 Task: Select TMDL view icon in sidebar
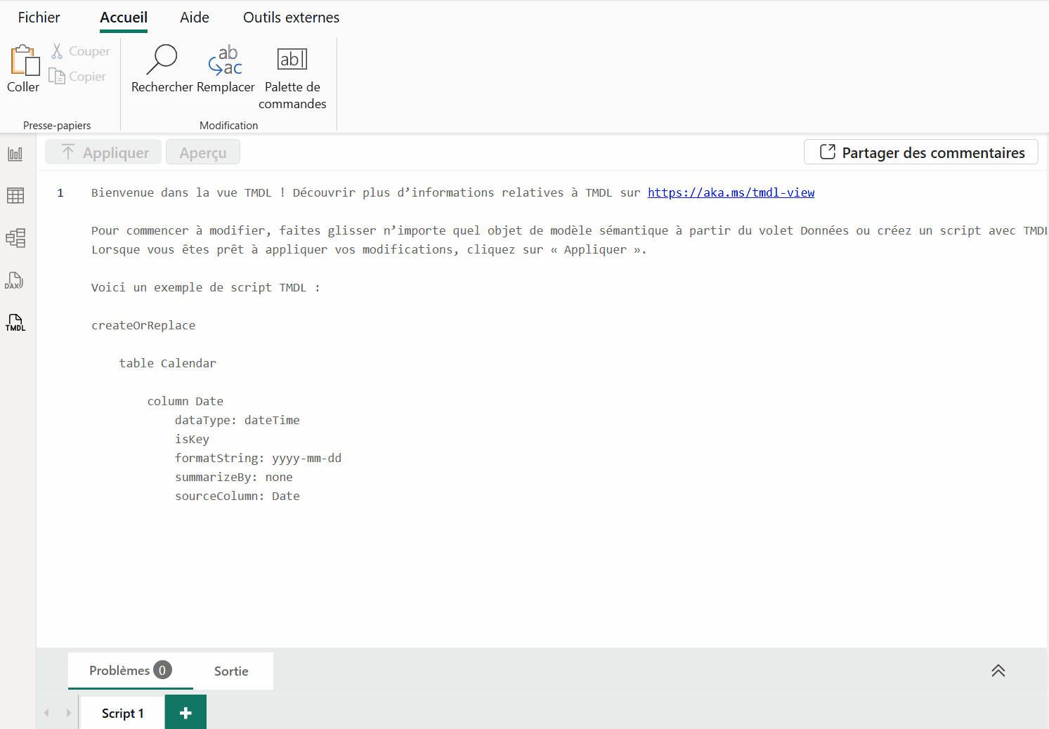(x=15, y=323)
